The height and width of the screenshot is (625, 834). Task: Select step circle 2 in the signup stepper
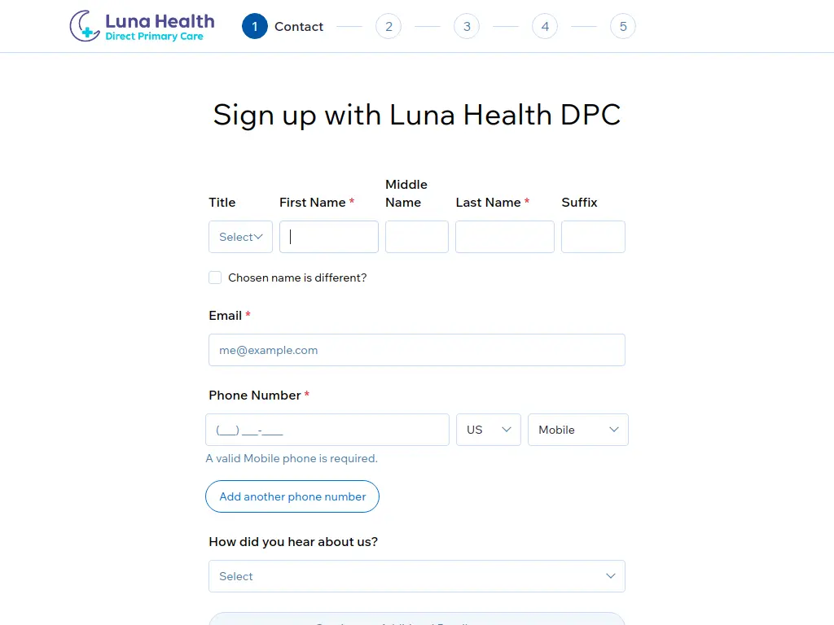coord(388,26)
